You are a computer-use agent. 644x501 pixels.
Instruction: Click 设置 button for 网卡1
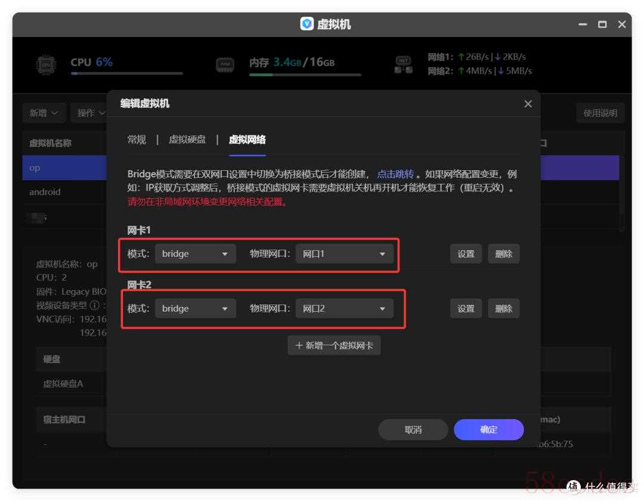466,254
